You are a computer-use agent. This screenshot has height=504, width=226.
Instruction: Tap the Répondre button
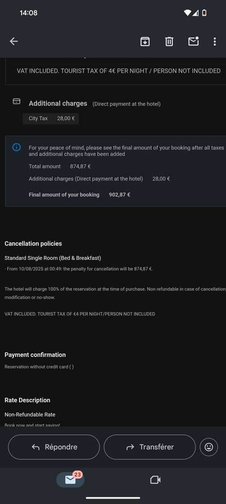[54, 447]
